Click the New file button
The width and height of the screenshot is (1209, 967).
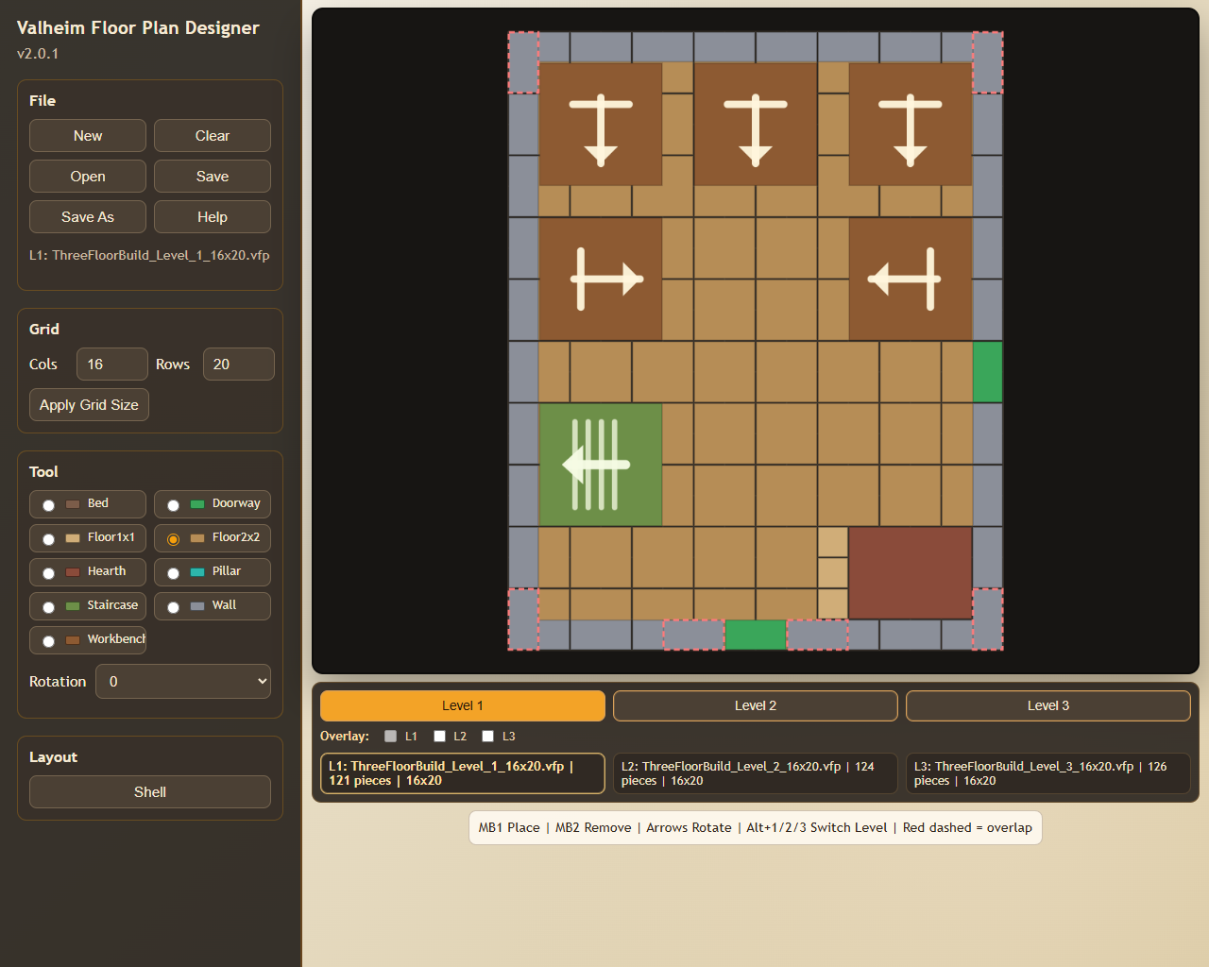(x=88, y=136)
